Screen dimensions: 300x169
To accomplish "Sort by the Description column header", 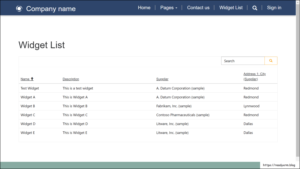I will [71, 79].
